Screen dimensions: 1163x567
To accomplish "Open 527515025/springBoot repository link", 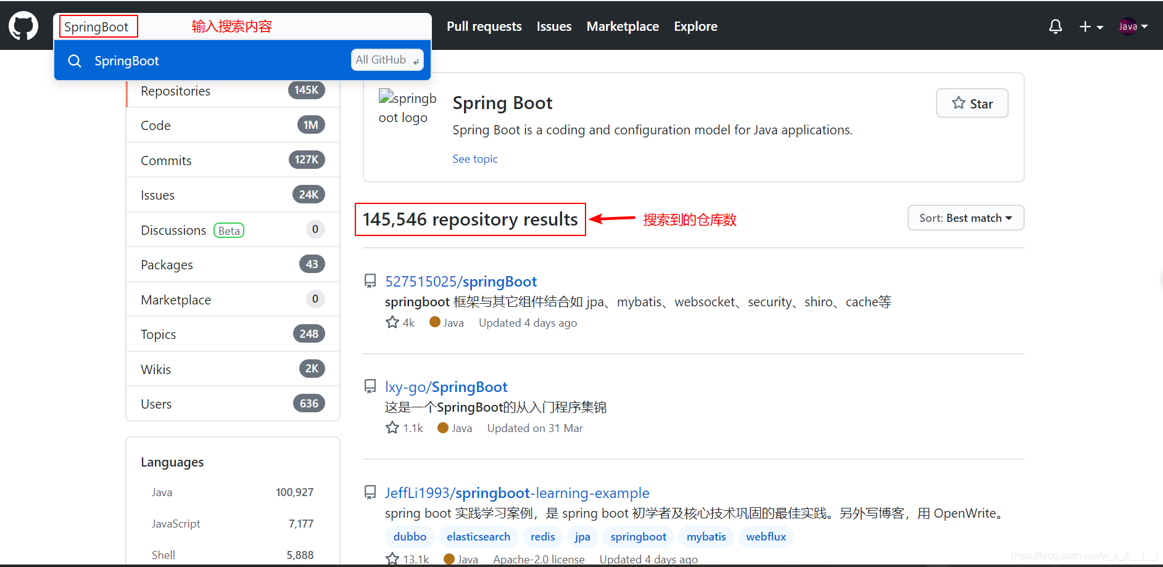I will (461, 282).
